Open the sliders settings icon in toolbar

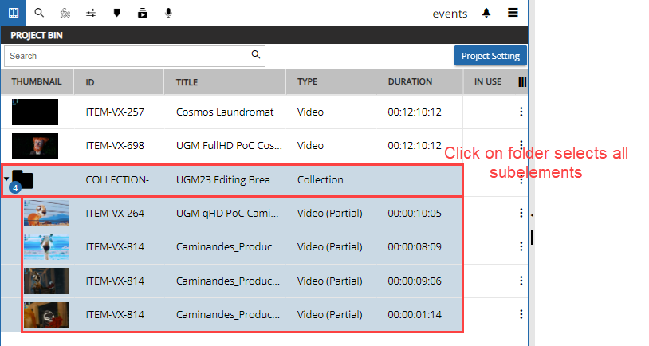click(91, 13)
